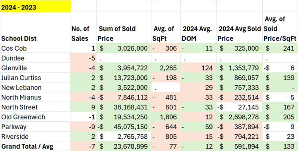The image size is (298, 151).
Task: Click North Mianus average sold price -232,514
Action: point(239,97)
